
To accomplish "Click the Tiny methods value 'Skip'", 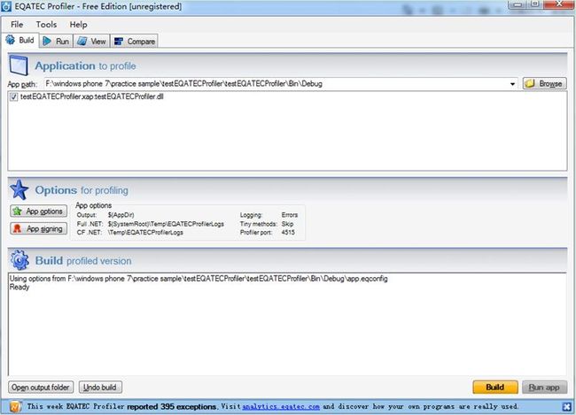I will (288, 224).
